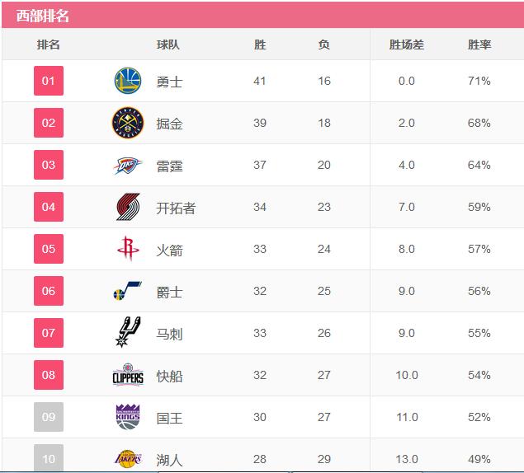Click the 胜 column header
Viewport: 524px width, 473px height.
(x=260, y=44)
